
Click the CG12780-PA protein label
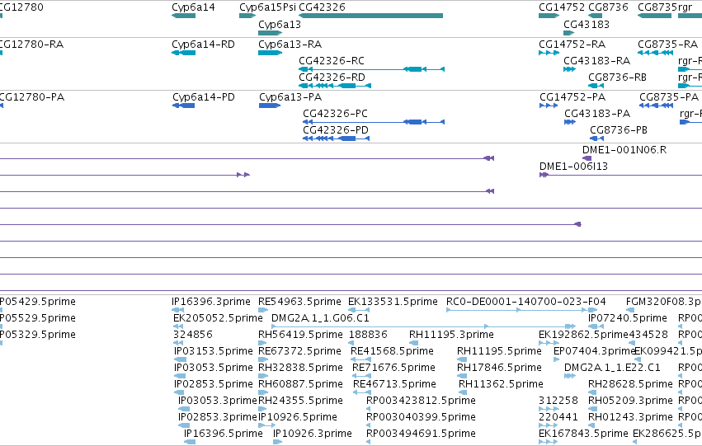click(31, 97)
